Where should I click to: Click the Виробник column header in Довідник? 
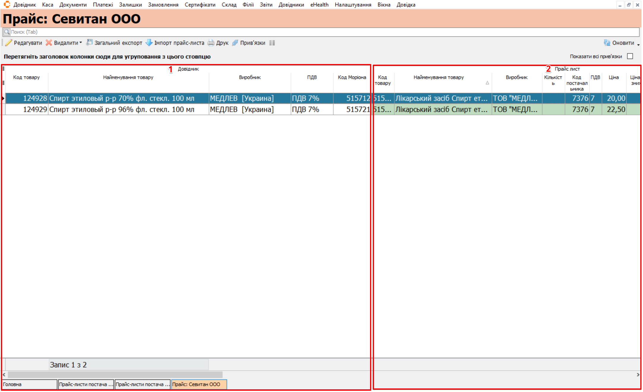coord(249,77)
